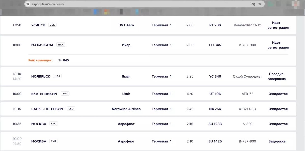
Task: Click the NOJ airport code badge
Action: tap(57, 76)
